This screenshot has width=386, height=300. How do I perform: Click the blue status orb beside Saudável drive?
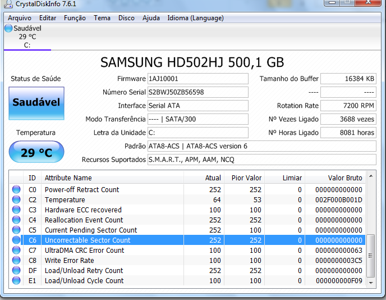coord(8,29)
